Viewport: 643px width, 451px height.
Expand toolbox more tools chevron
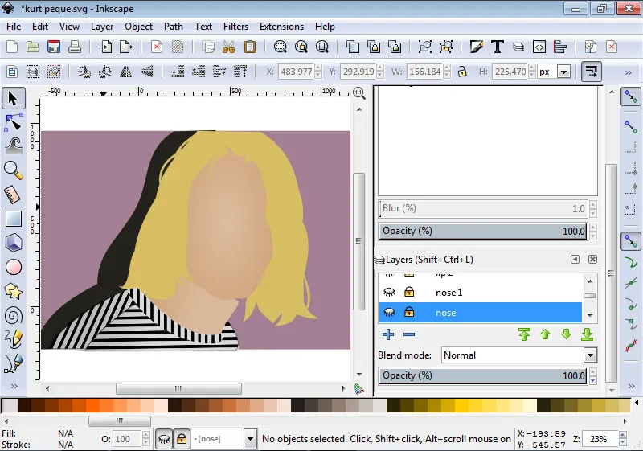(14, 386)
